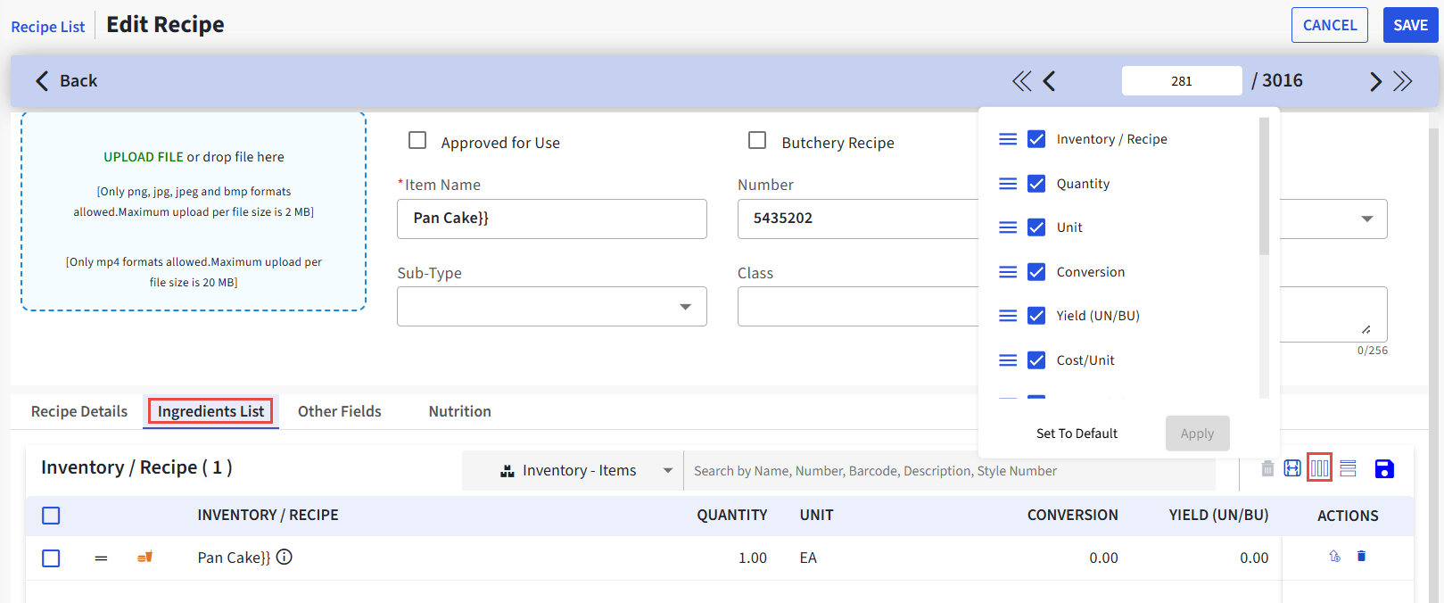
Task: Click drag handle beside Quantity column option
Action: [1008, 184]
